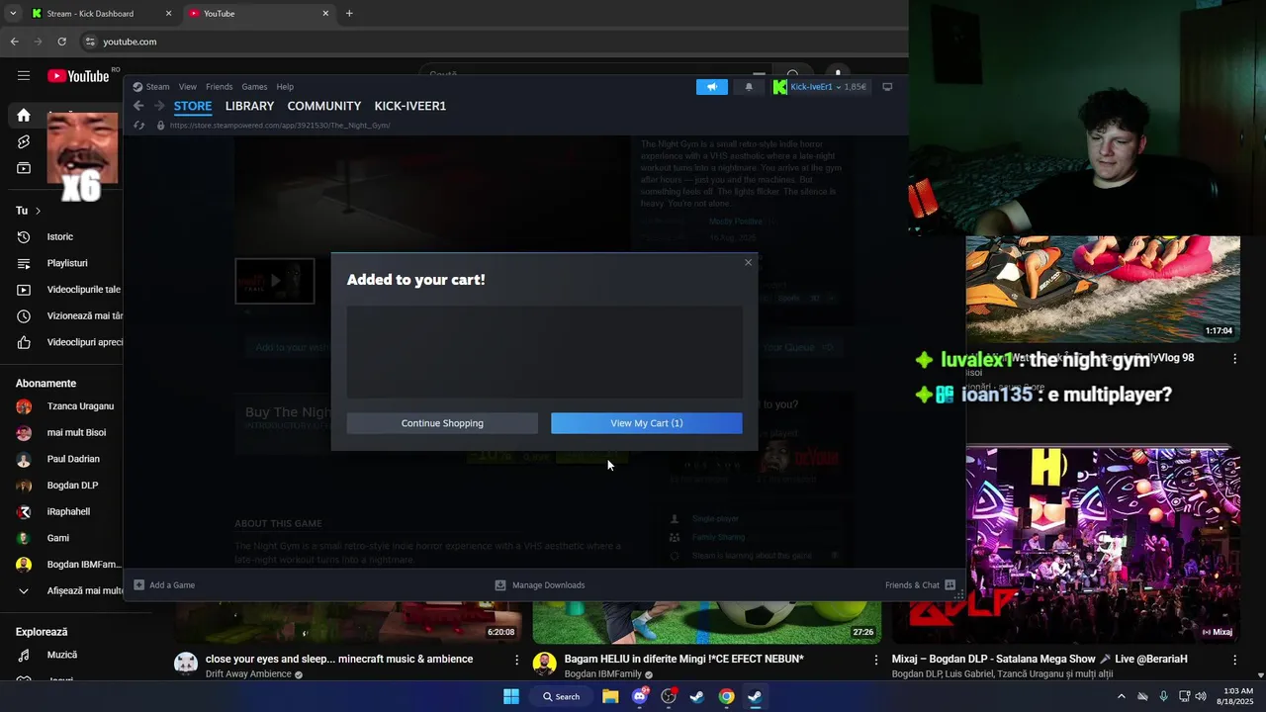Open options for Mixaj Bogdan DLP video

point(1234,660)
